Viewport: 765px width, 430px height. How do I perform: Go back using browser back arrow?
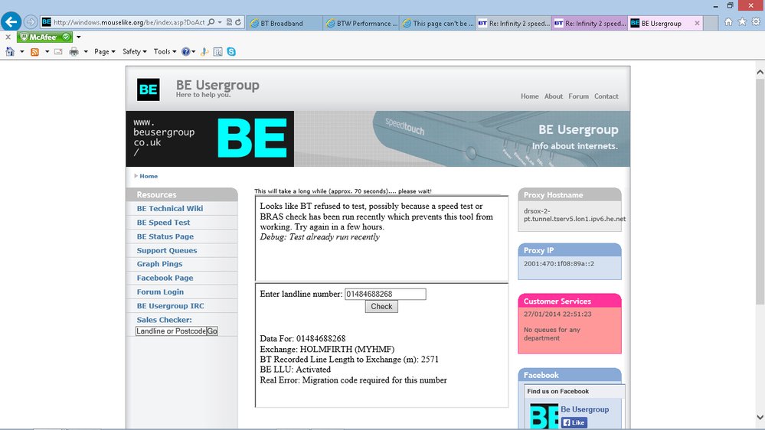click(x=11, y=22)
